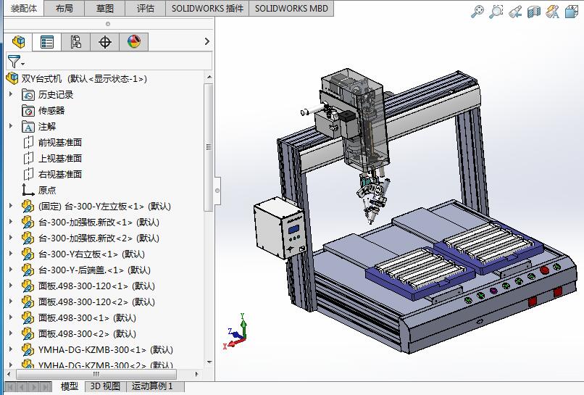Switch to the 草图 ribbon tab
The height and width of the screenshot is (395, 584).
(105, 8)
